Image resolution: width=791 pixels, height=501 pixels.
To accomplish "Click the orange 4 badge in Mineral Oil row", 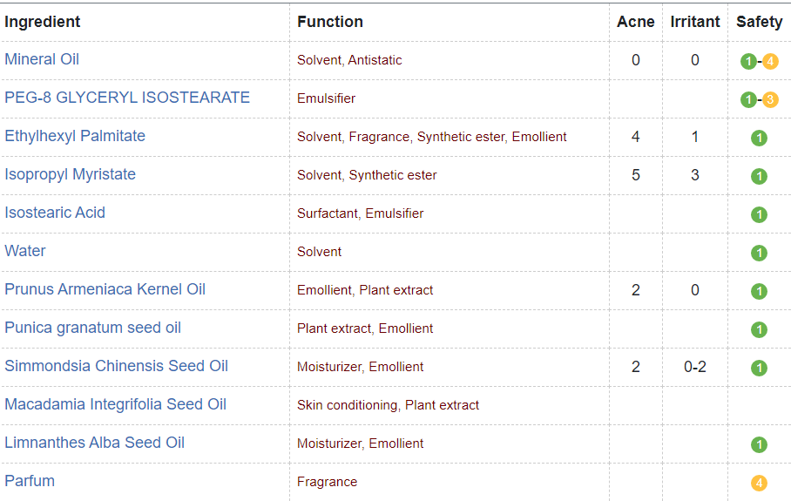I will pyautogui.click(x=770, y=61).
